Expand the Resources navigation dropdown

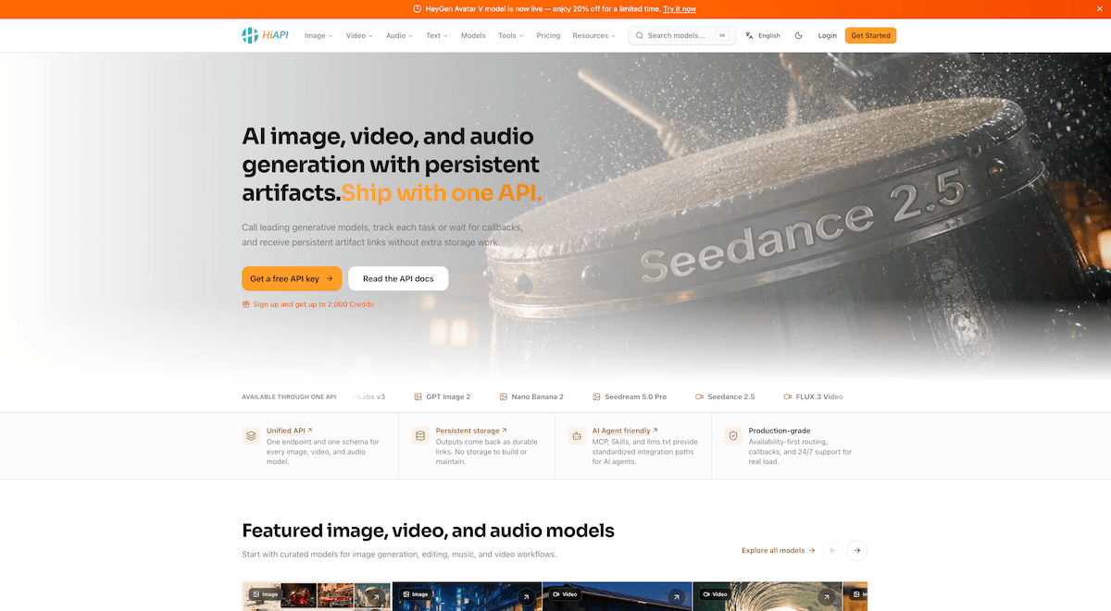click(x=593, y=35)
